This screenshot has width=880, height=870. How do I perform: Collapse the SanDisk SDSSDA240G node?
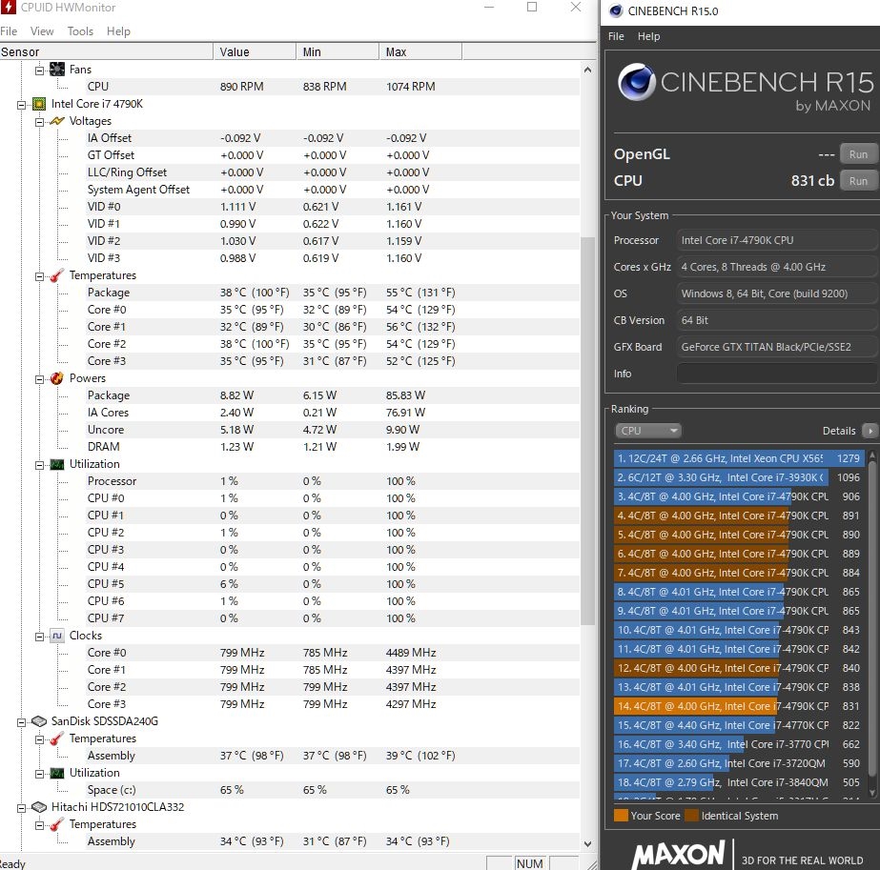[x=21, y=722]
